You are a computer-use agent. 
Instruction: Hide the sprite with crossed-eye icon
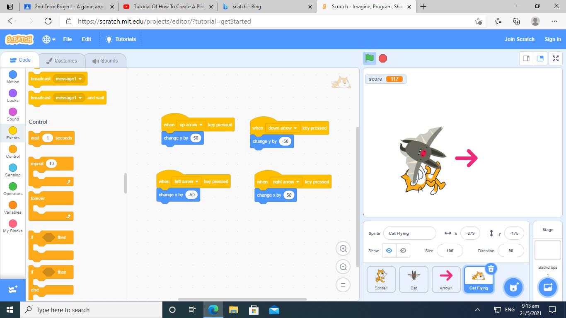(403, 251)
